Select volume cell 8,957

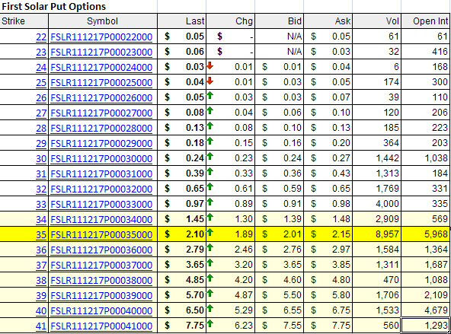[x=377, y=234]
